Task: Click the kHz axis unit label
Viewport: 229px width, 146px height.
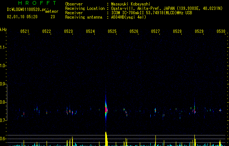Action: (3, 30)
